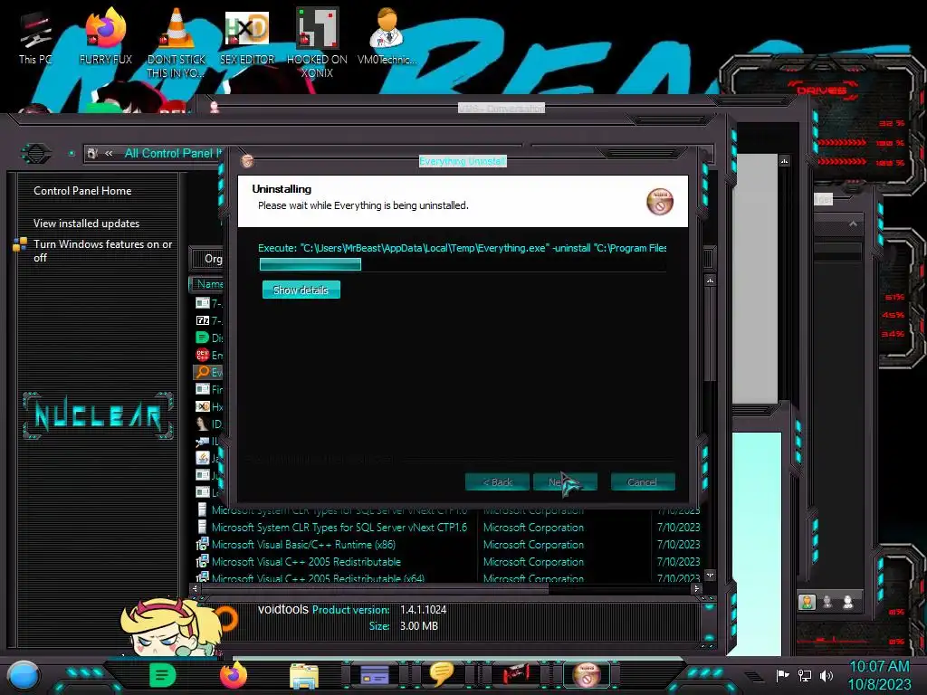Click the Show details button
927x695 pixels.
pyautogui.click(x=301, y=290)
